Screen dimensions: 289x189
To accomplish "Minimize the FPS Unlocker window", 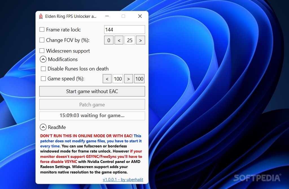I will (107, 16).
